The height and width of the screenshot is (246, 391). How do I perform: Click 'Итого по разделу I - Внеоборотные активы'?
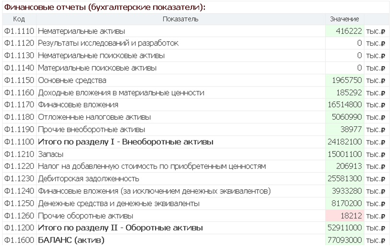click(x=126, y=142)
